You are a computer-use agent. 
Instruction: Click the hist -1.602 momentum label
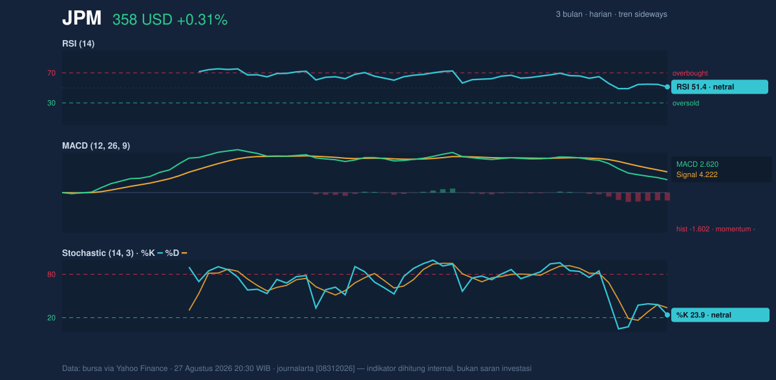pos(716,229)
